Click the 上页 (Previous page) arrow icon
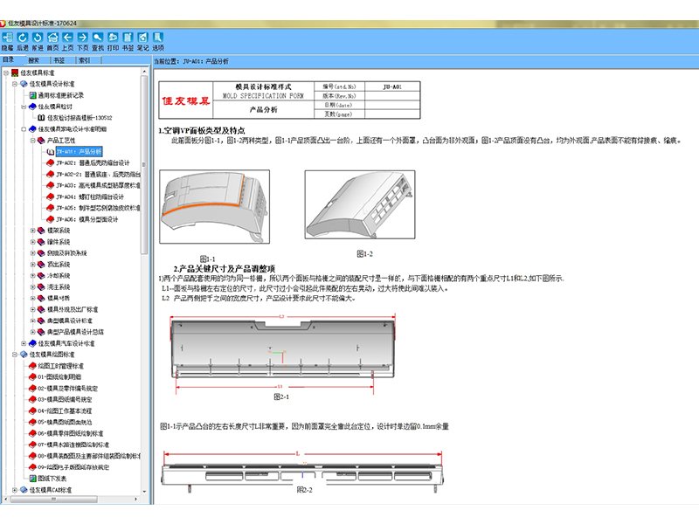Viewport: 699px width, 524px height. pos(67,38)
